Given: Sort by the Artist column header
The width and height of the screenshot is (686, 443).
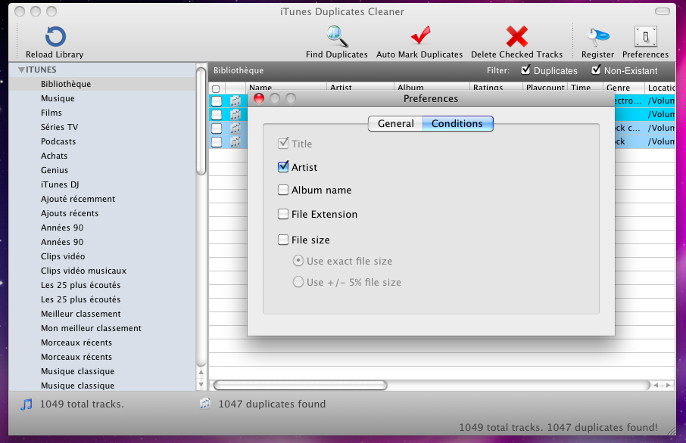Looking at the screenshot, I should click(359, 88).
